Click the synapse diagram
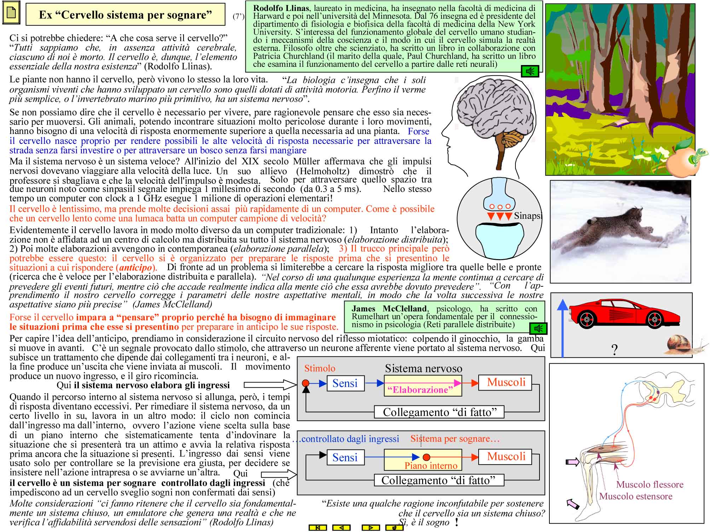710x532 pixels. click(x=500, y=219)
